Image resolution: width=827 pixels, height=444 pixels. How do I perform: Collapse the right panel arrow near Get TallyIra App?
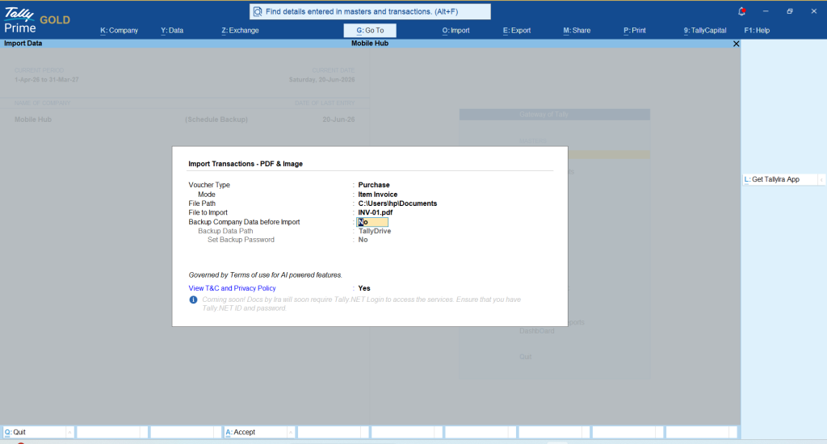pos(821,180)
